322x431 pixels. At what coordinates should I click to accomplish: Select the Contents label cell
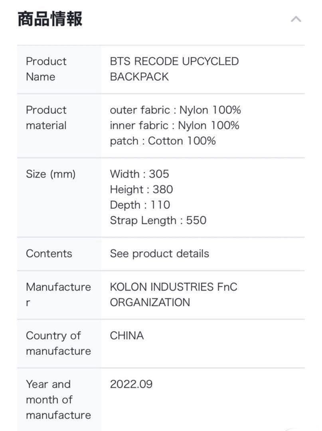[49, 254]
